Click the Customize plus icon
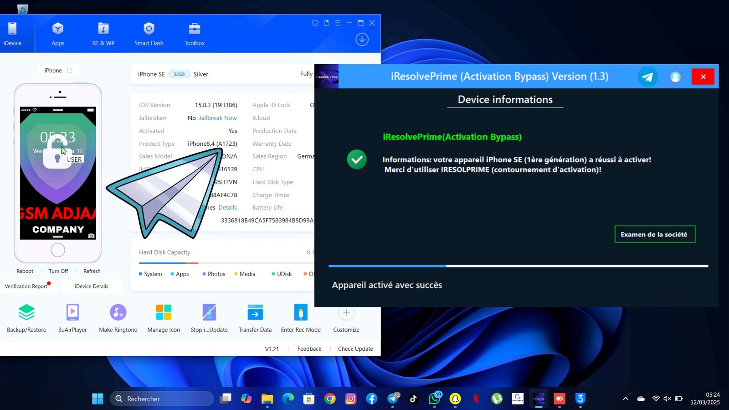 point(346,313)
